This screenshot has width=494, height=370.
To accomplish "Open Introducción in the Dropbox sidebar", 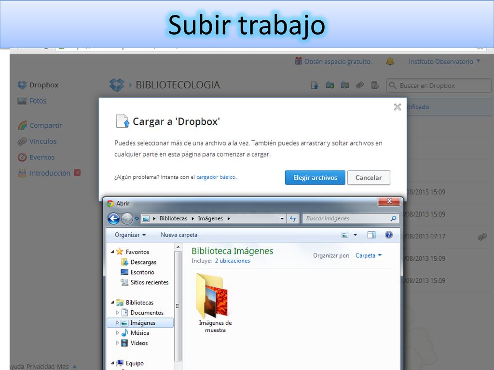I will [x=44, y=173].
